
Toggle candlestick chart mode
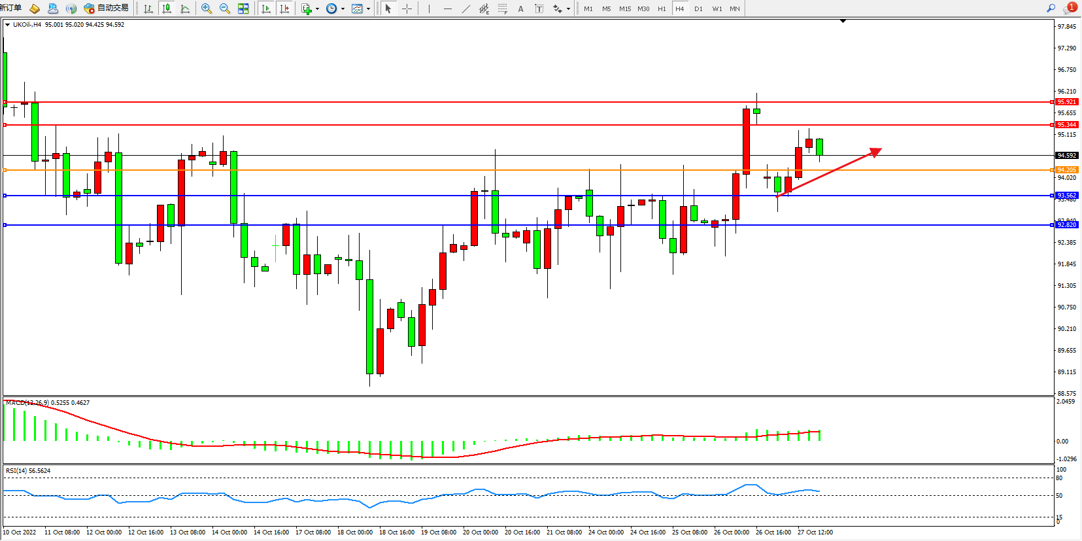[167, 9]
